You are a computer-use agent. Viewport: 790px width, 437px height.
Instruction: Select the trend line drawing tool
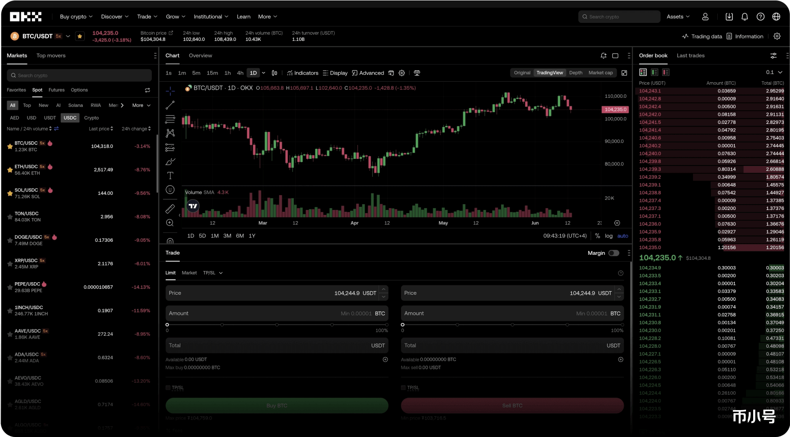point(170,105)
